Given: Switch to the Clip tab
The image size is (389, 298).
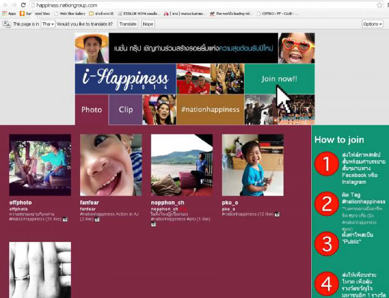Looking at the screenshot, I should point(126,110).
